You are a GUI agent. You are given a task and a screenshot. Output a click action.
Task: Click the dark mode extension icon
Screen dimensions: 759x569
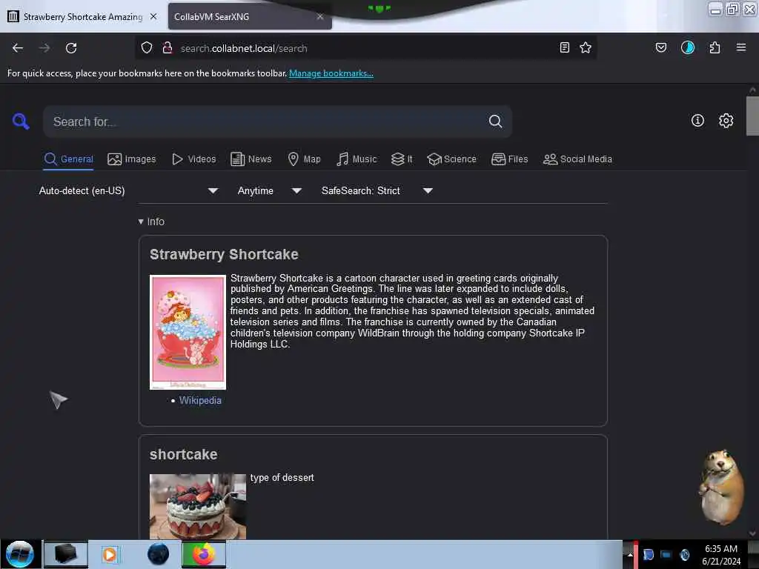click(x=687, y=47)
